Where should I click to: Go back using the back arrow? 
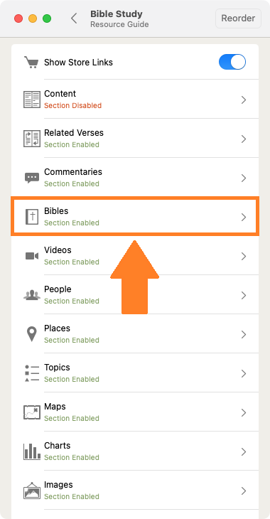pos(74,18)
